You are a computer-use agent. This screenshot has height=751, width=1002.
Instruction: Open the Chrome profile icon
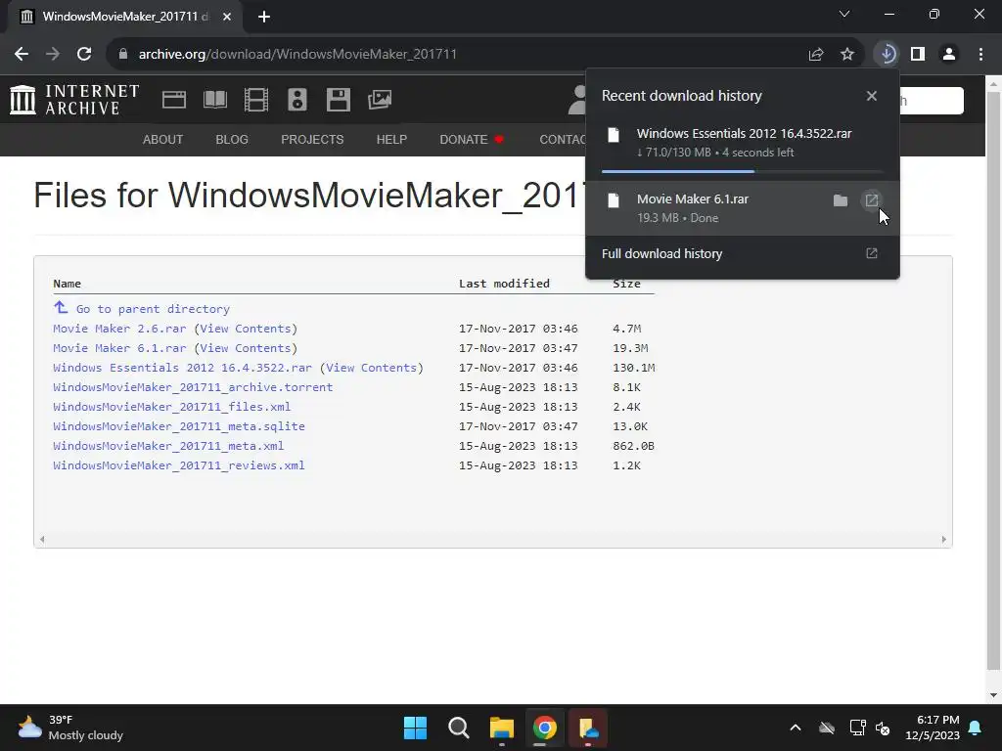(949, 55)
